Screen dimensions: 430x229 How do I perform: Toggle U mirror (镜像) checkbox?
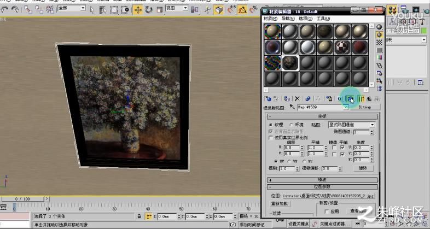click(x=334, y=148)
